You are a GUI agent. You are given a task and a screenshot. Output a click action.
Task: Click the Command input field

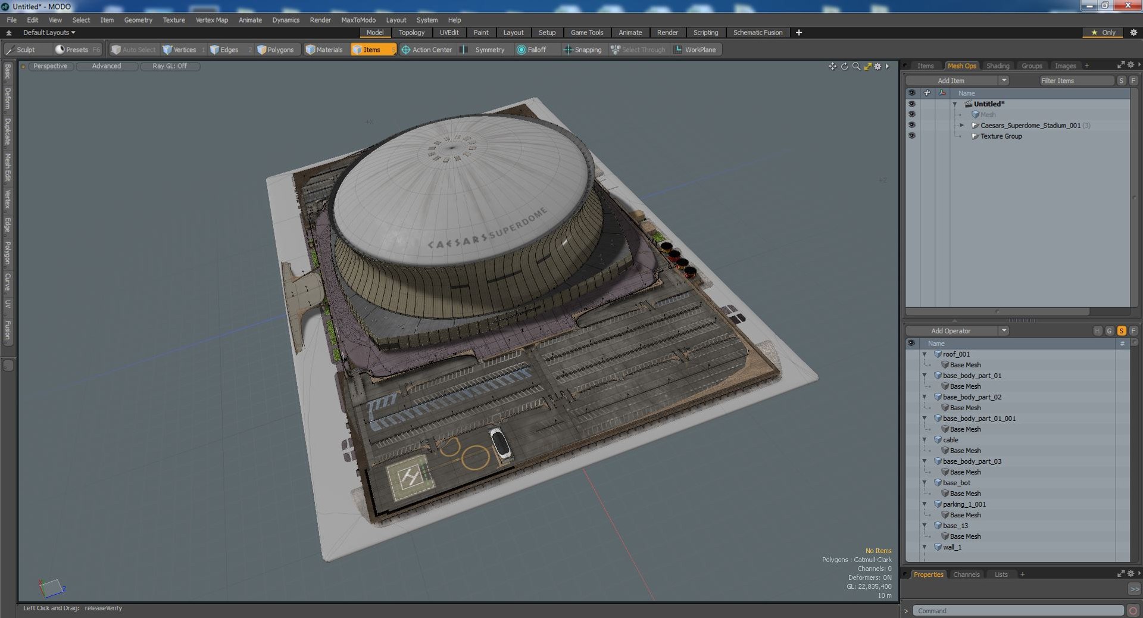pyautogui.click(x=1018, y=611)
